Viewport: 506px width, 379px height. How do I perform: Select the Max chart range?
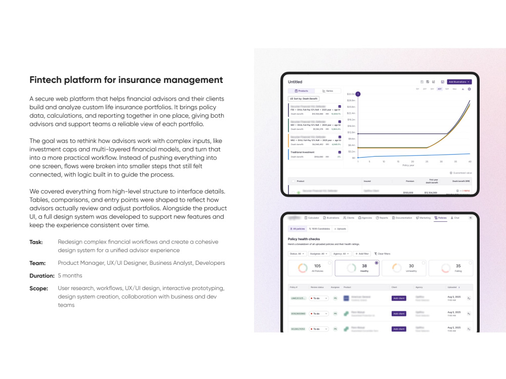click(454, 89)
